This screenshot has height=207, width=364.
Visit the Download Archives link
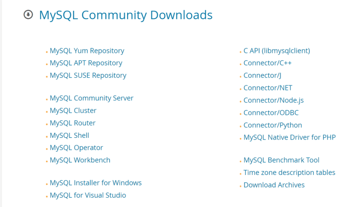pyautogui.click(x=274, y=185)
